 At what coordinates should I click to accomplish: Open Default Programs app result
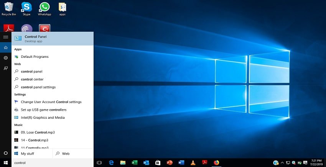[53, 57]
